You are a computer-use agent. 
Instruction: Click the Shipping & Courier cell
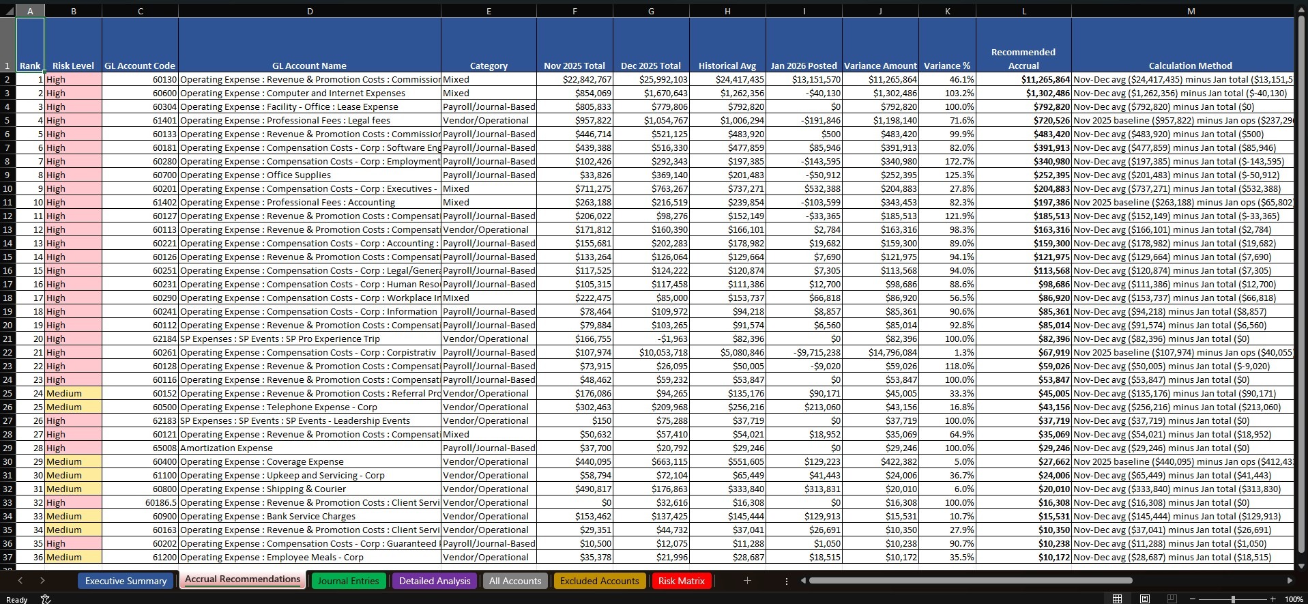click(x=310, y=489)
